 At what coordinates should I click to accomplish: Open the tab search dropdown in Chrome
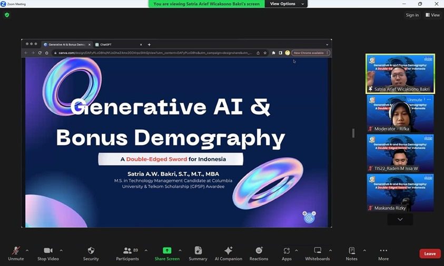pos(327,45)
